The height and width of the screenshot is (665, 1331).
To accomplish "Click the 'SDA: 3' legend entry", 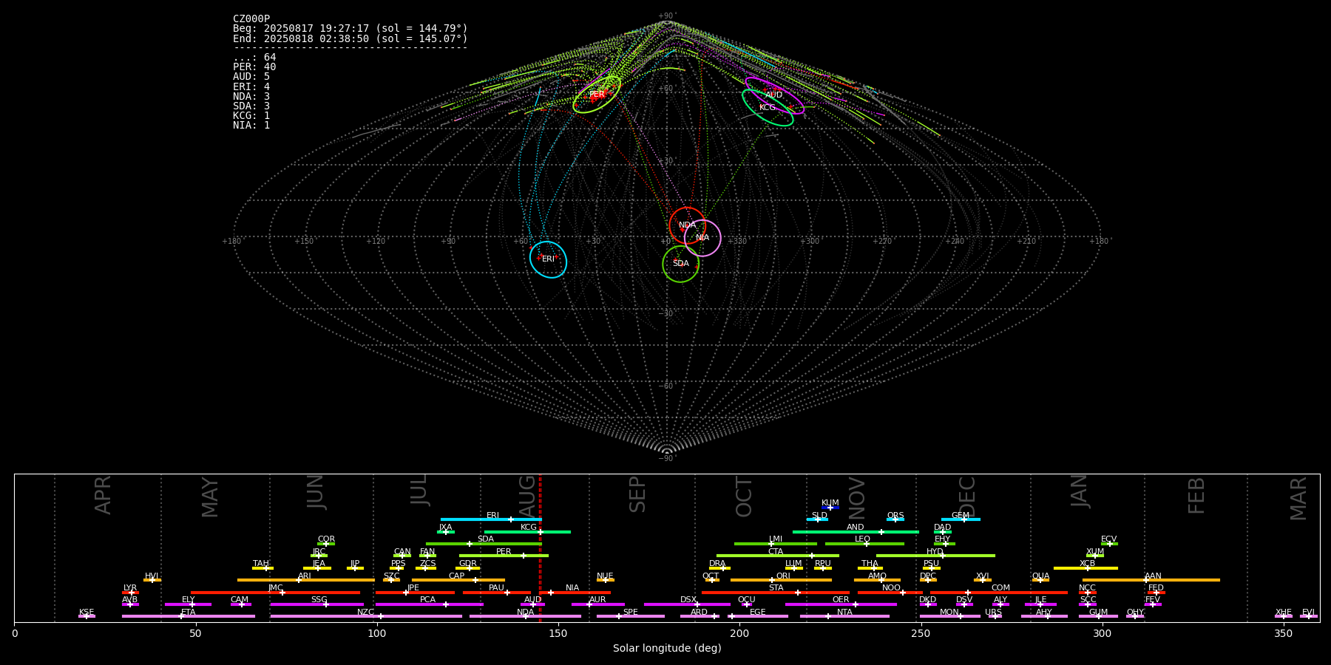I will pyautogui.click(x=251, y=106).
